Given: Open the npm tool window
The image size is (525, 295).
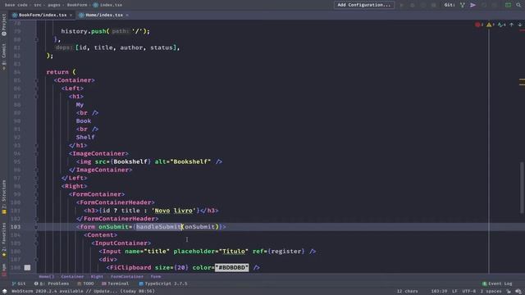Looking at the screenshot, I should pyautogui.click(x=4, y=270).
